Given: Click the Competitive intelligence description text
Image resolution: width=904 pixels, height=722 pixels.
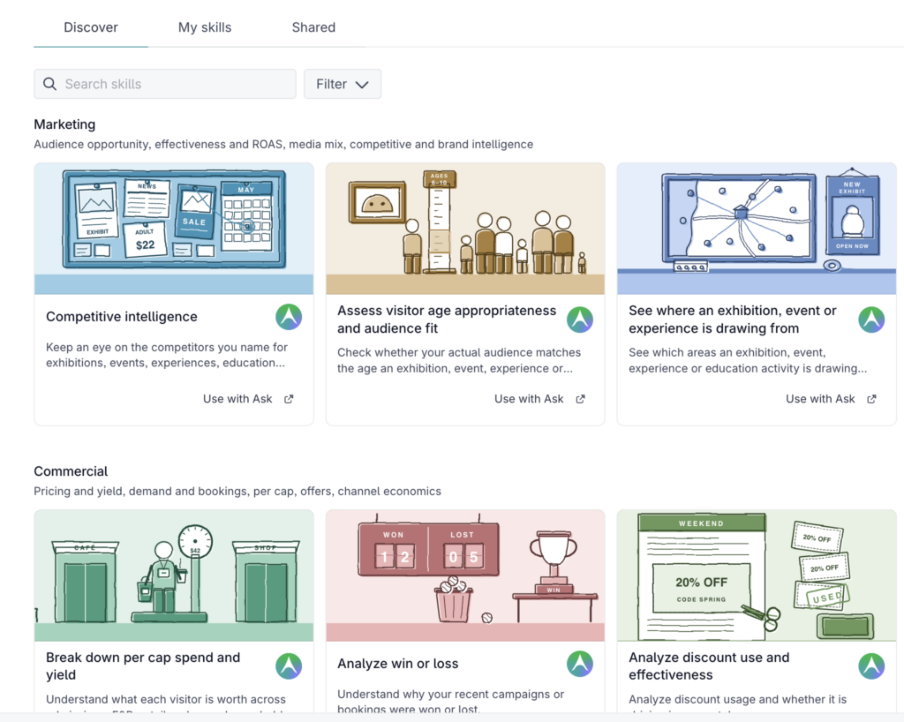Looking at the screenshot, I should point(167,355).
